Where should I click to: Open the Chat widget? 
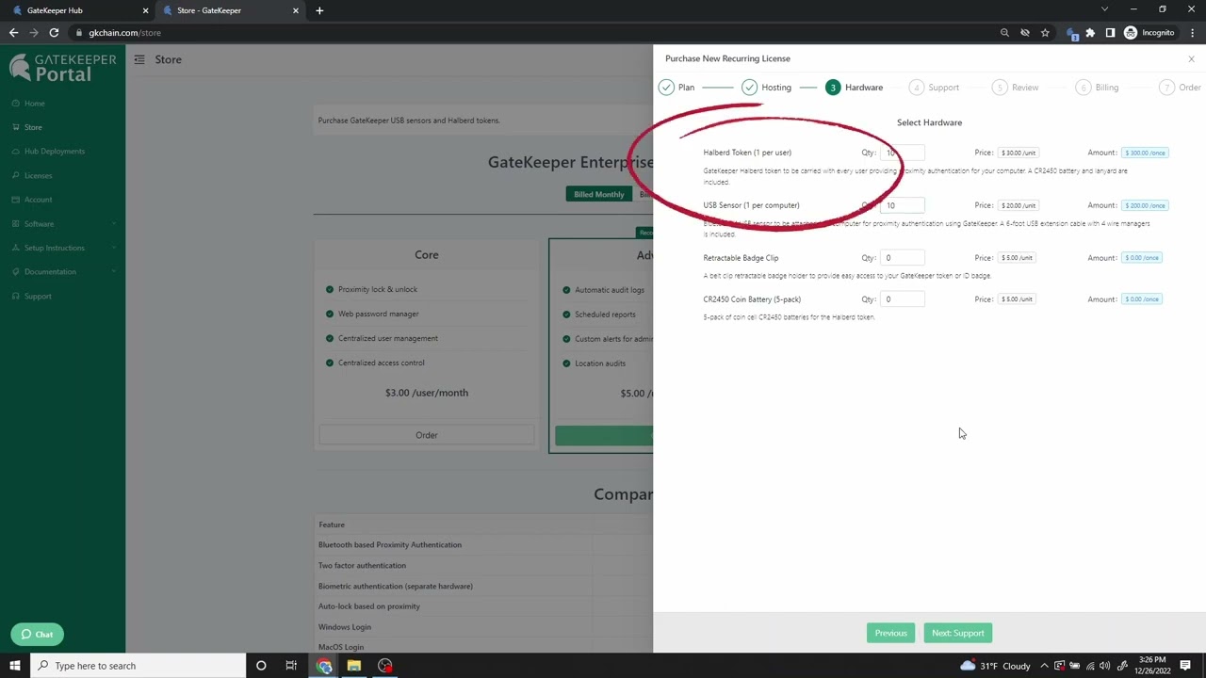[38, 635]
